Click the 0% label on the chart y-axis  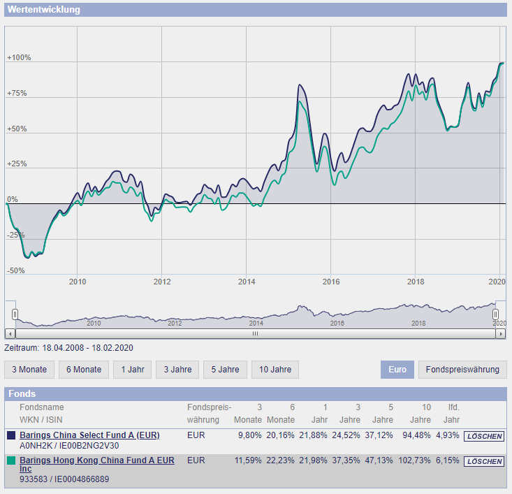pyautogui.click(x=13, y=199)
